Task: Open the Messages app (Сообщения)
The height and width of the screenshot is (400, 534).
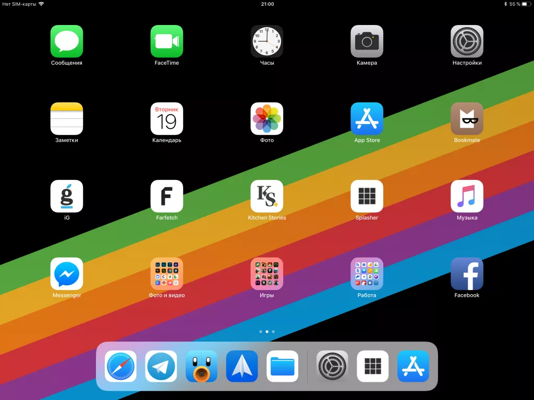Action: [66, 42]
